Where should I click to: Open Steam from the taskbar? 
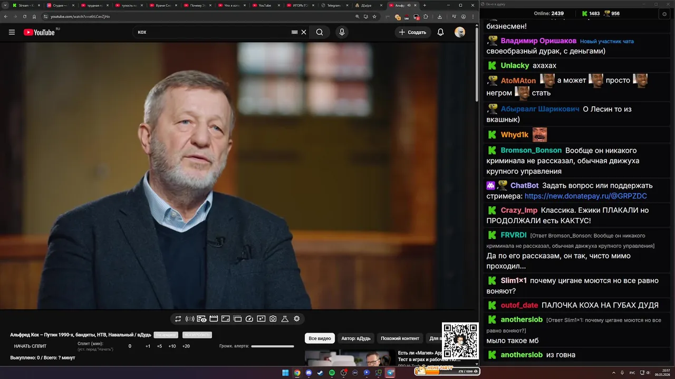pos(320,373)
